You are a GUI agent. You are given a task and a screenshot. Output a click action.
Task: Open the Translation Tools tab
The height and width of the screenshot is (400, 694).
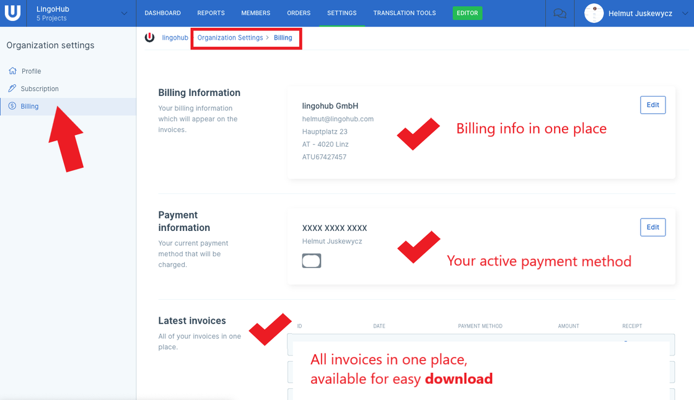[405, 13]
